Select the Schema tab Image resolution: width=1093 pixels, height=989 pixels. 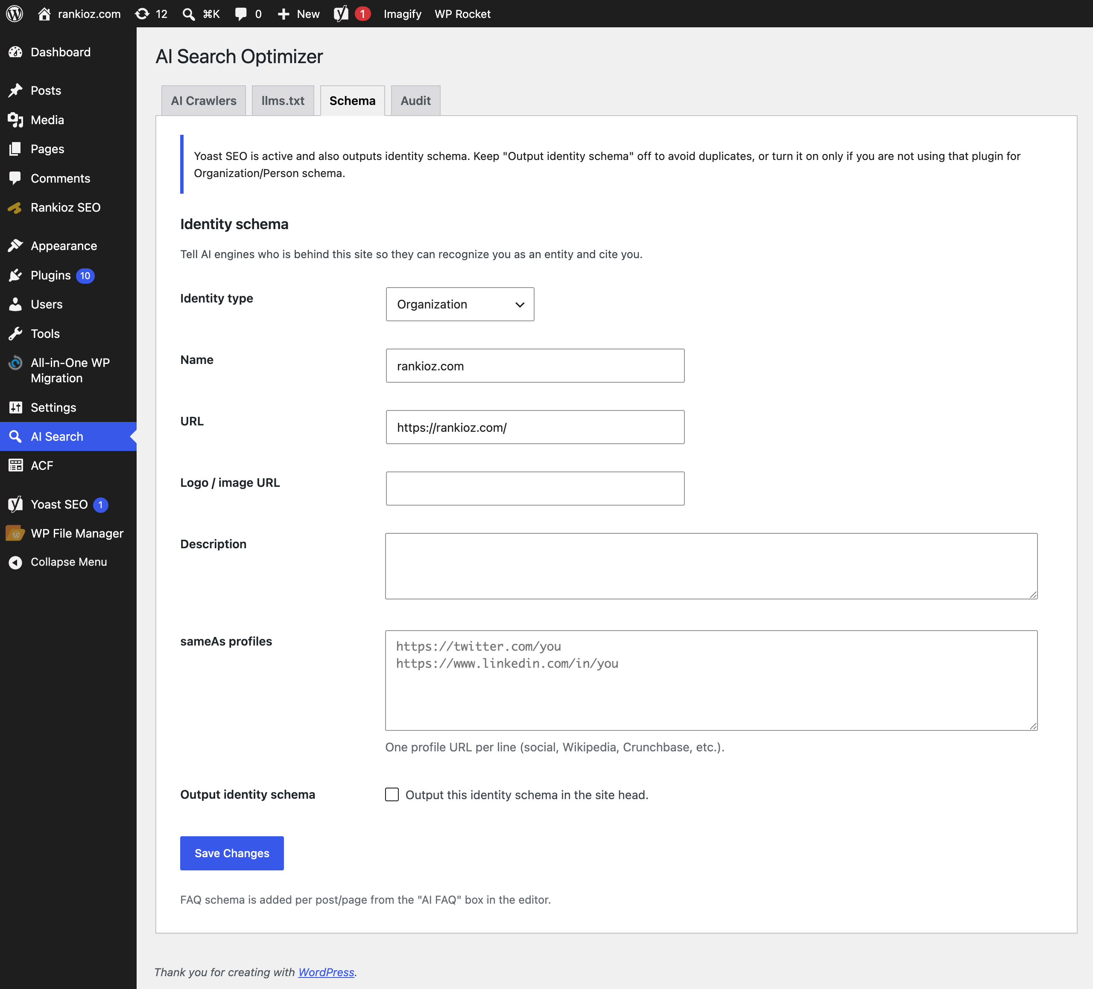[352, 100]
